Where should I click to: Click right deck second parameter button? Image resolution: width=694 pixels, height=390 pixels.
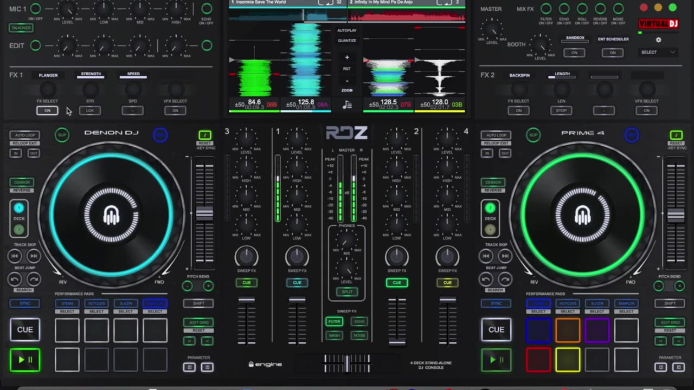(678, 367)
